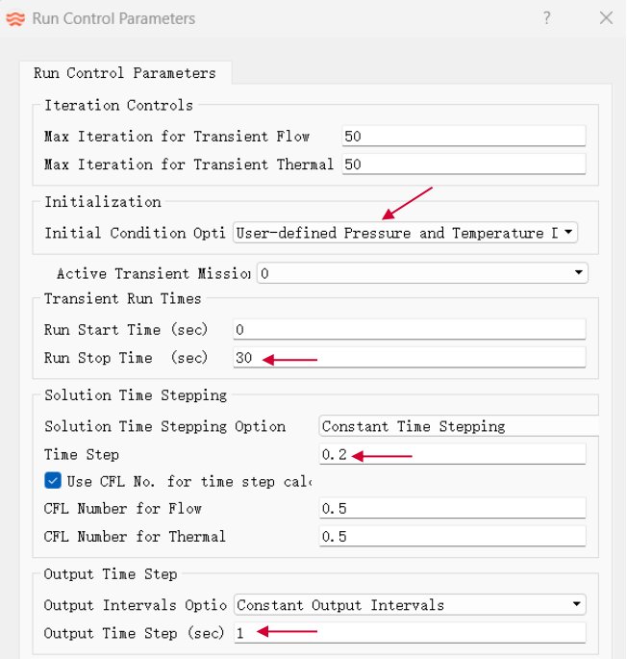
Task: Close the Run Control Parameters dialog
Action: click(x=605, y=18)
